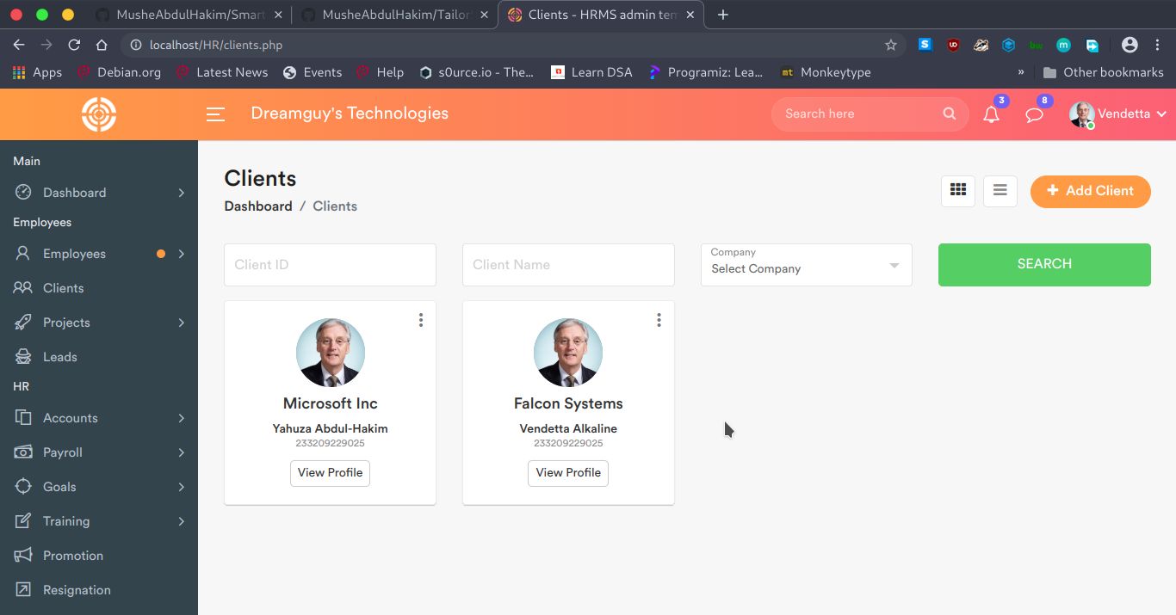Click the Projects rocket icon in sidebar
Image resolution: width=1176 pixels, height=615 pixels.
[23, 323]
